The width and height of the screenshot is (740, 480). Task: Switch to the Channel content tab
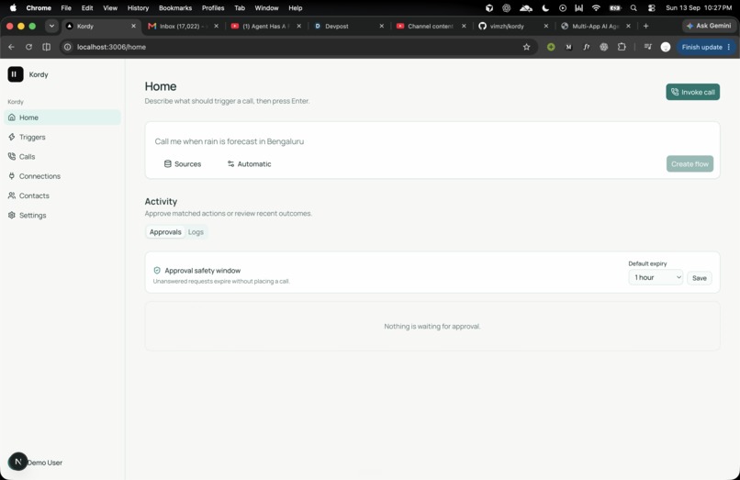431,26
